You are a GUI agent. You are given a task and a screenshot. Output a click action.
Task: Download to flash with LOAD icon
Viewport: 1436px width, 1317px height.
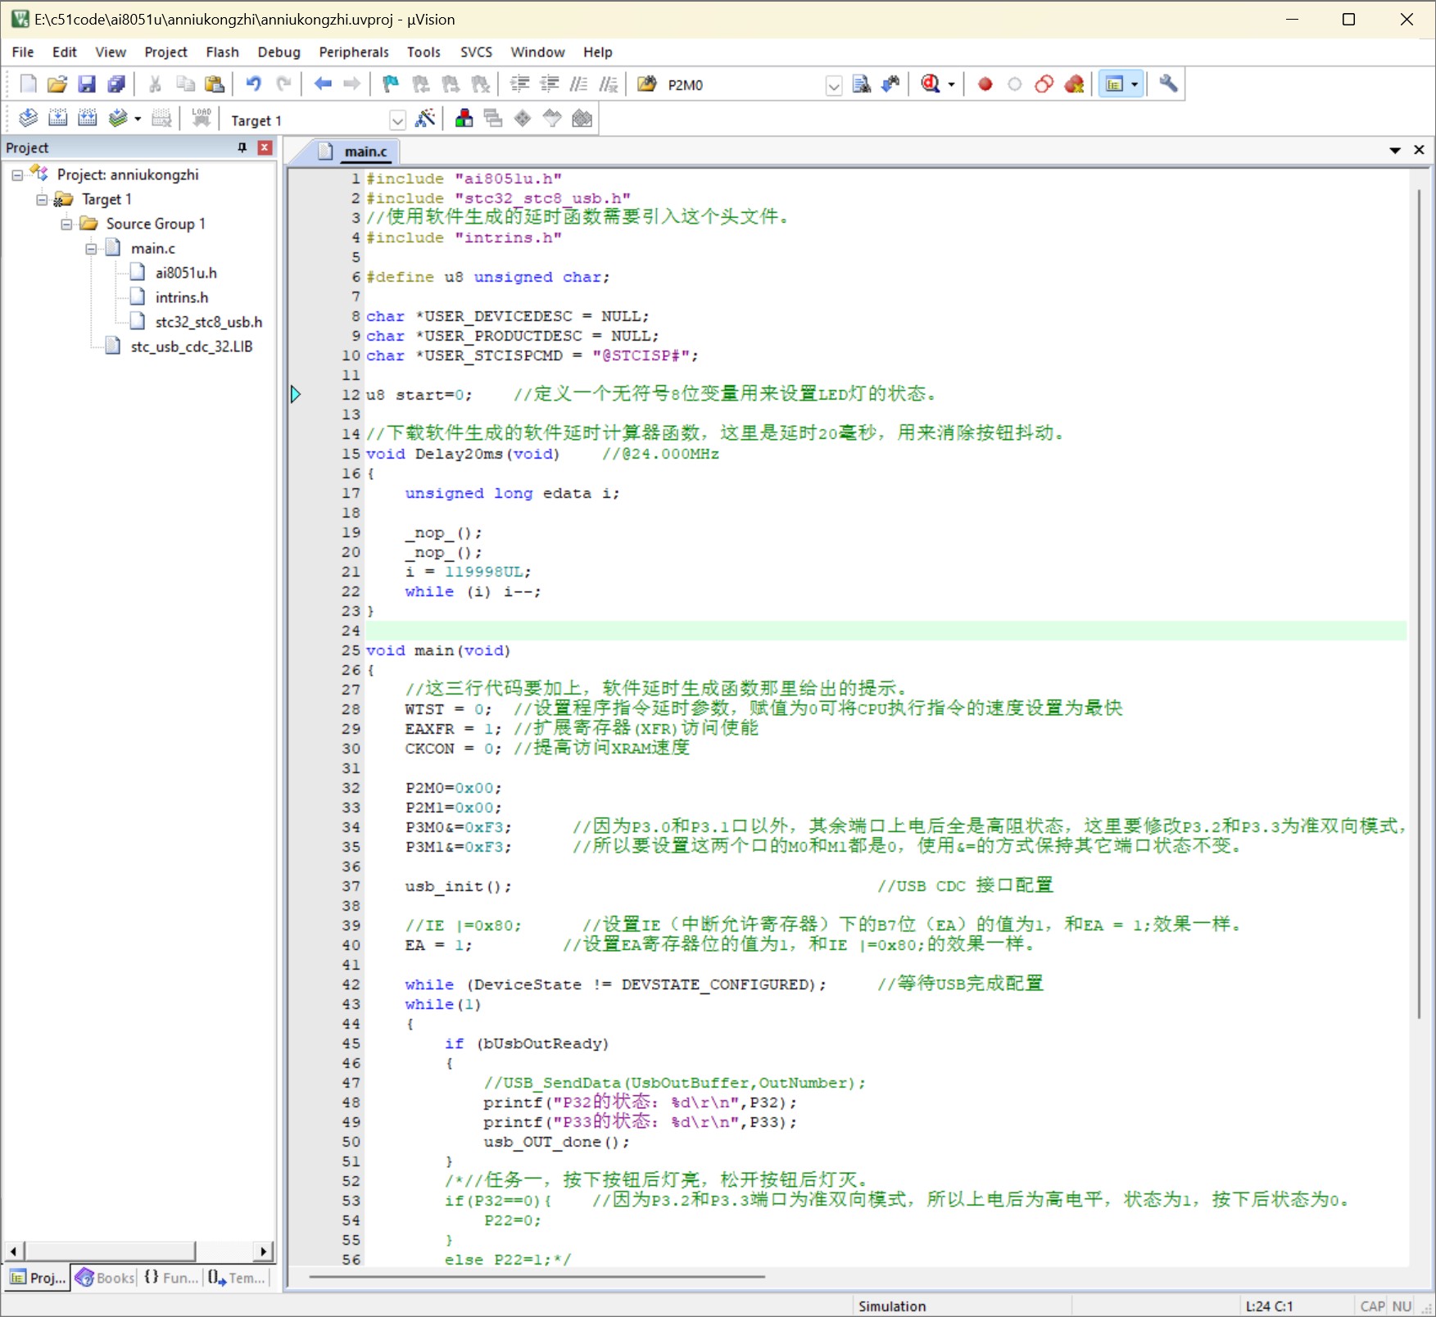click(202, 119)
